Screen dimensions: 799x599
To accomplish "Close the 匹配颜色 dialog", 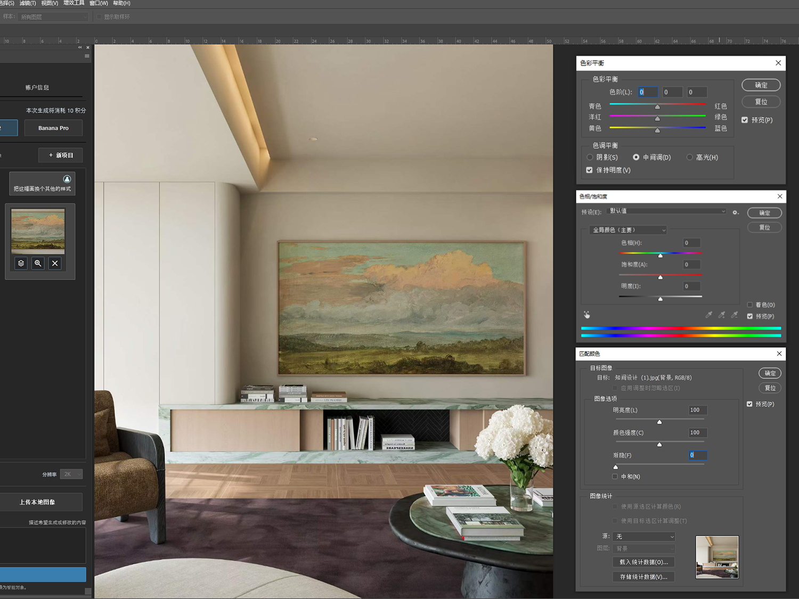I will tap(779, 354).
